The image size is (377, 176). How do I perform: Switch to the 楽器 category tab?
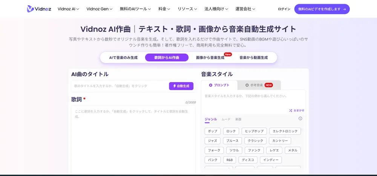point(238,119)
